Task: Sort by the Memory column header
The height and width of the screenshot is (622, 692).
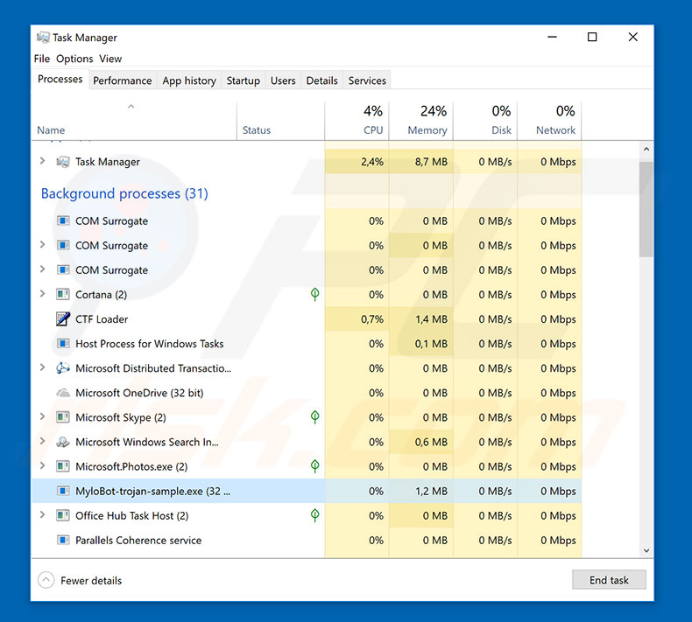Action: coord(421,121)
